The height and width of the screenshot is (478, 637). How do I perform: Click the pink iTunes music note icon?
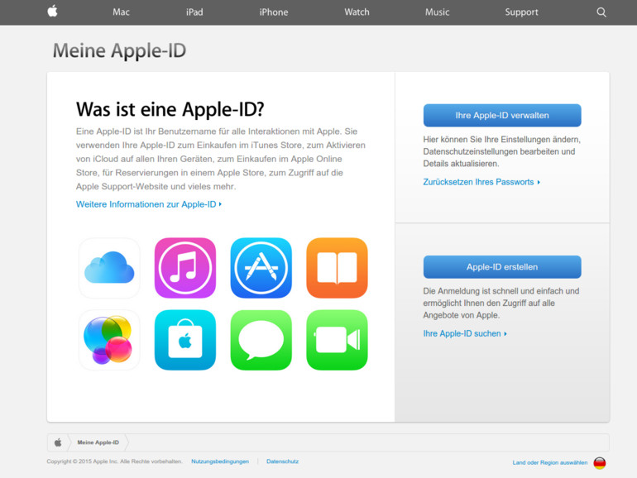pos(185,268)
